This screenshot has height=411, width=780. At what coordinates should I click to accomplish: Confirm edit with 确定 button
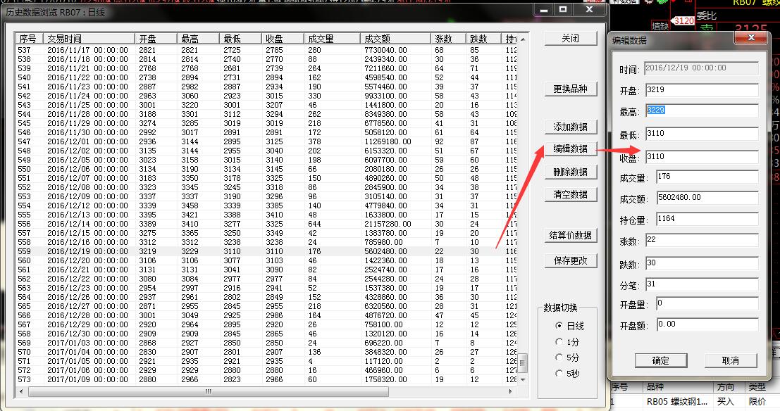click(x=660, y=360)
